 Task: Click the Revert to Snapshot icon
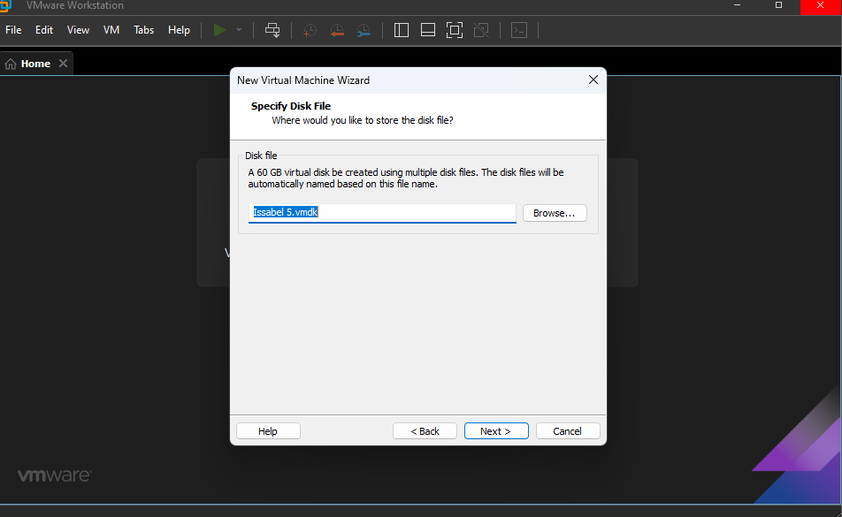(x=337, y=31)
